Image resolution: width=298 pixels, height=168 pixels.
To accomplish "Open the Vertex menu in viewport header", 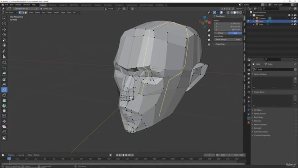I will [56, 13].
